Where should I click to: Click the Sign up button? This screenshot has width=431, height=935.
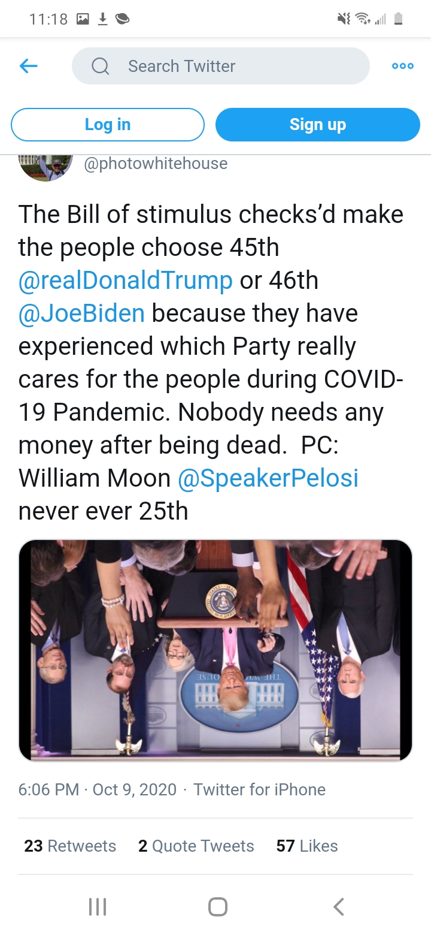tap(318, 125)
